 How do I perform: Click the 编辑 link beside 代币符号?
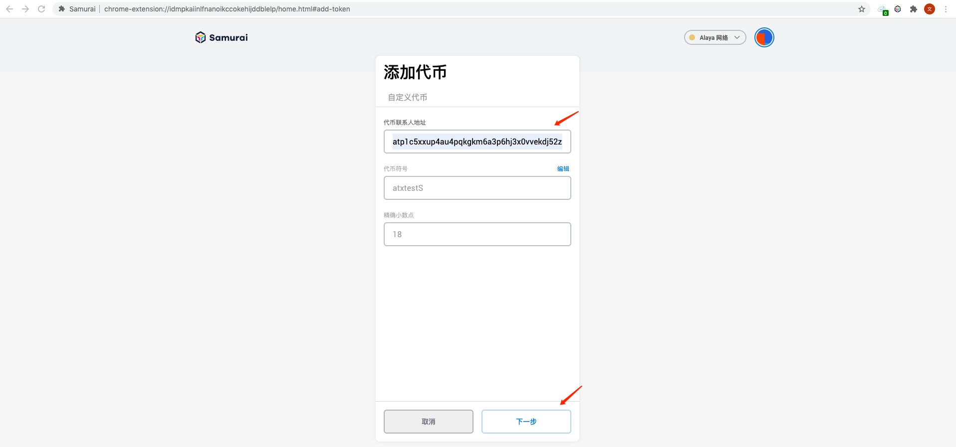[x=563, y=169]
